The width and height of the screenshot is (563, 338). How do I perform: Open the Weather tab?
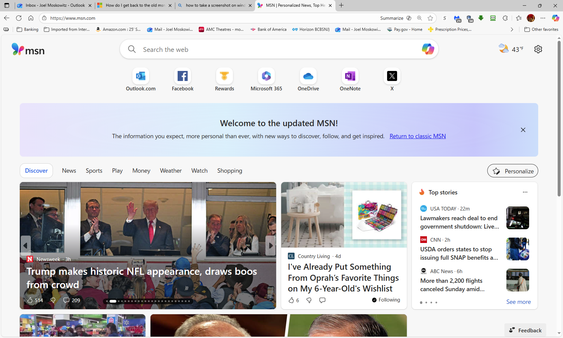click(x=171, y=171)
